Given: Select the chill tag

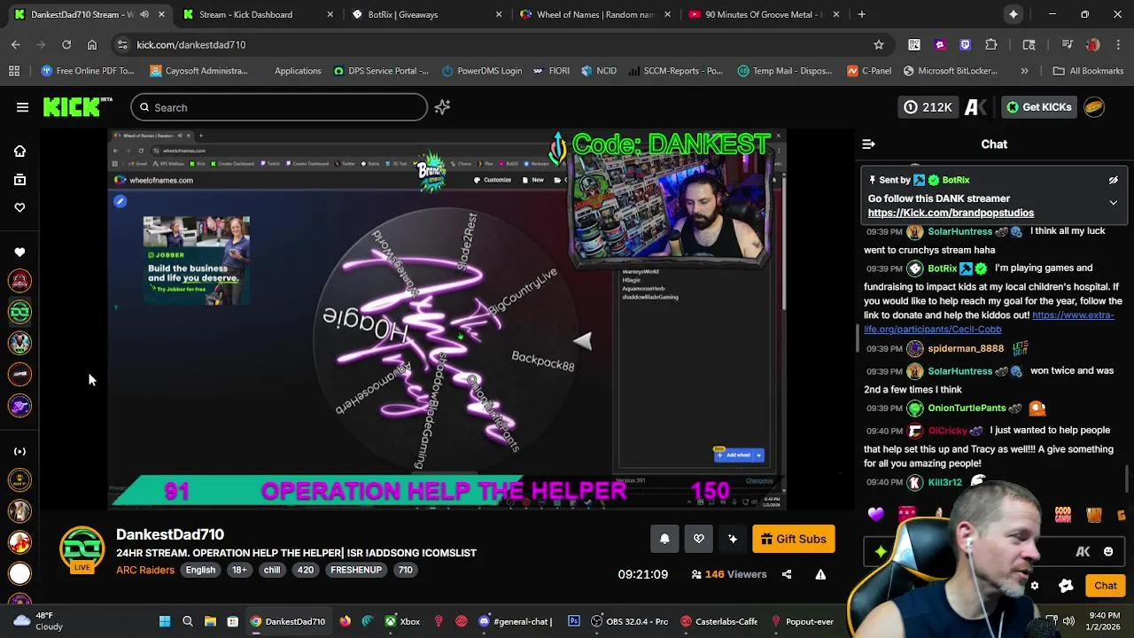Looking at the screenshot, I should click(x=272, y=570).
